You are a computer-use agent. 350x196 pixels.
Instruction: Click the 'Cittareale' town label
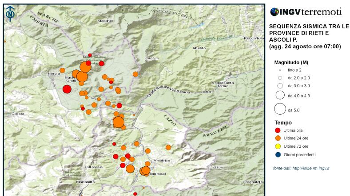pyautogui.click(x=94, y=167)
